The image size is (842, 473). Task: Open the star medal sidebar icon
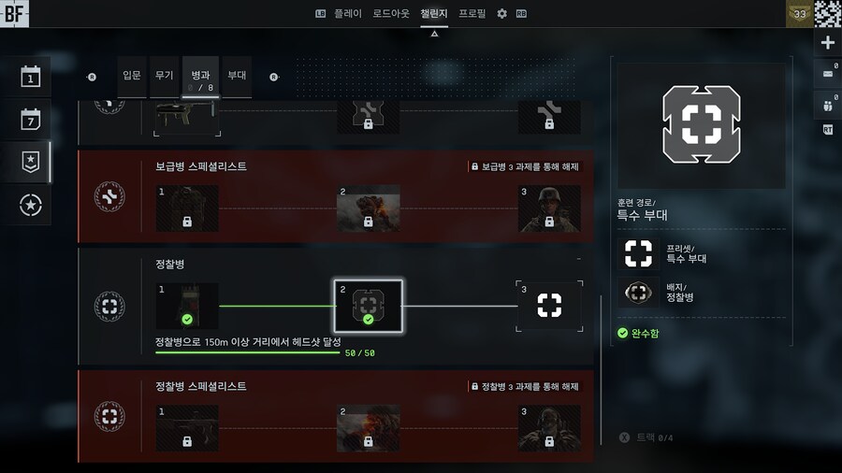(x=31, y=205)
